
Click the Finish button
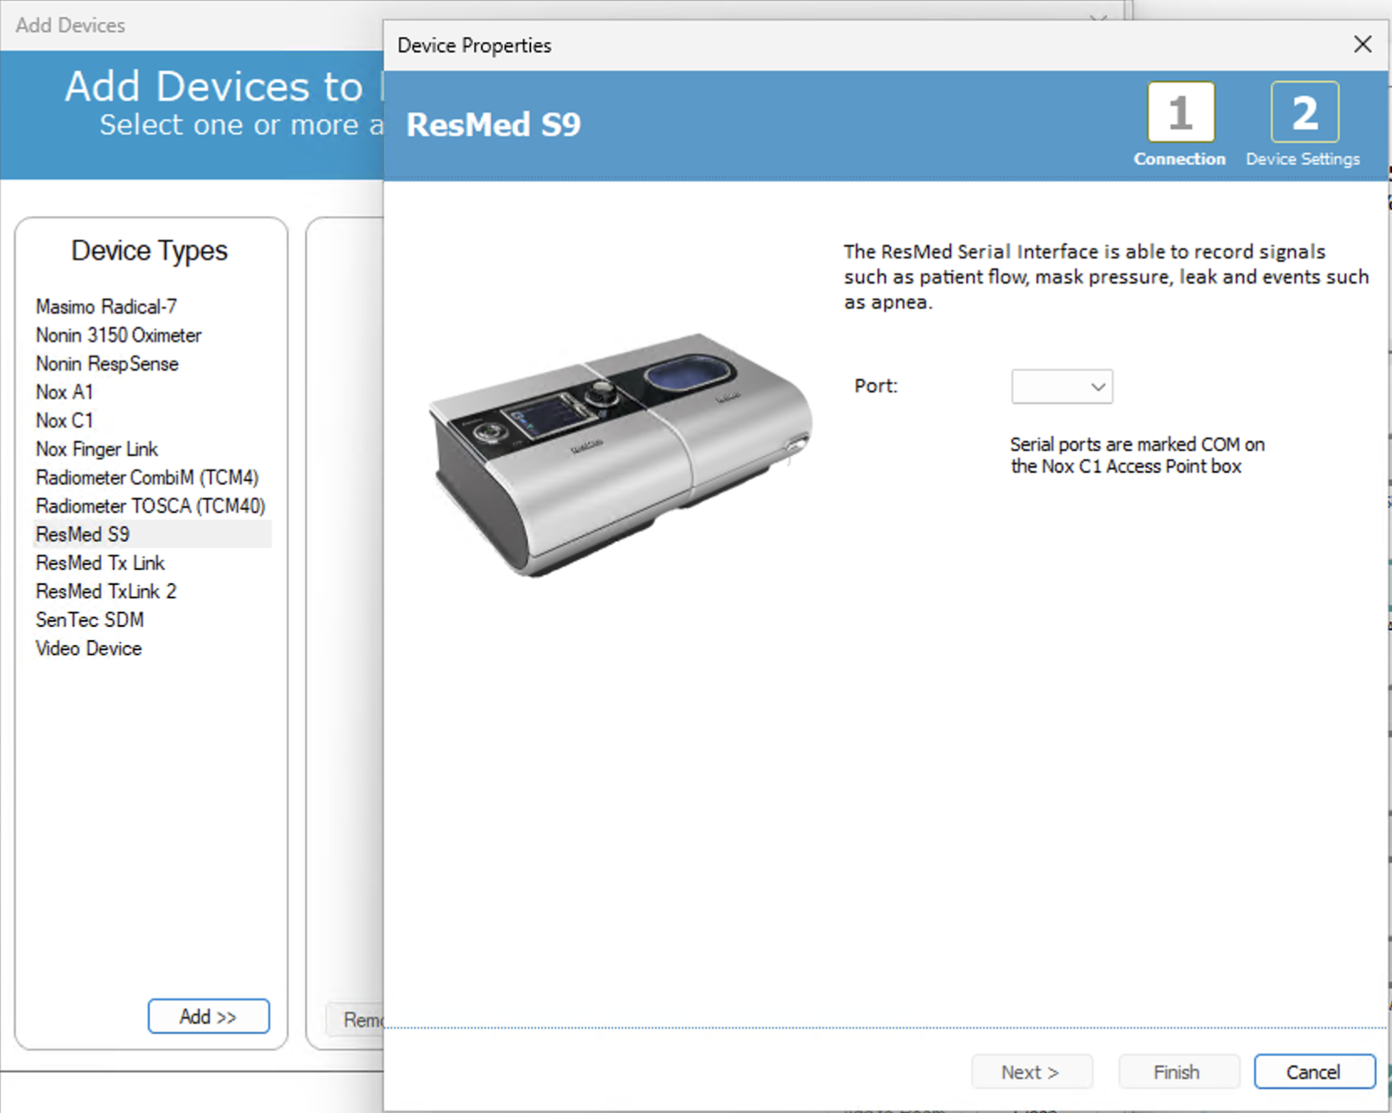(1178, 1072)
